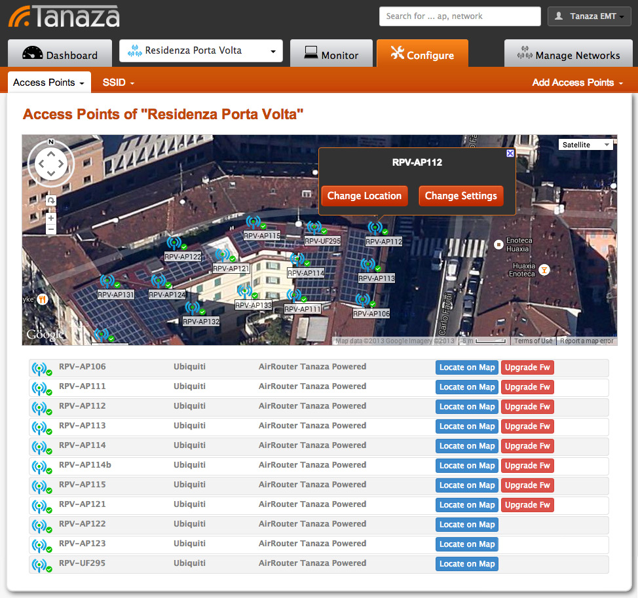
Task: Switch to the Monitor tab
Action: pos(331,53)
